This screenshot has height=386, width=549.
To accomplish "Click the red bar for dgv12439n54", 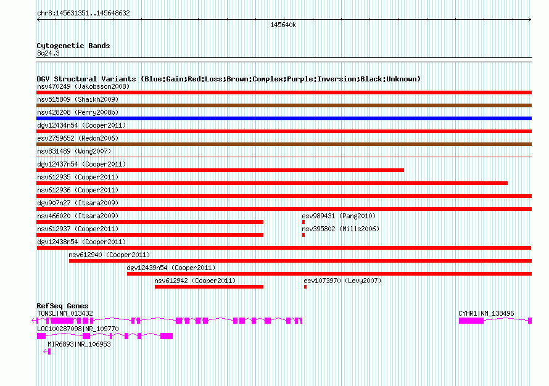I will (329, 274).
